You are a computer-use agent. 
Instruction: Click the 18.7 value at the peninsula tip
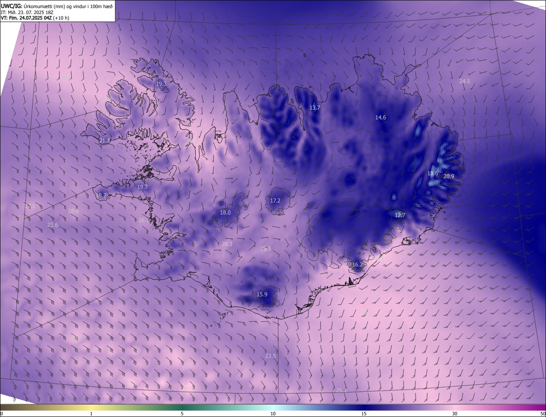(101, 196)
